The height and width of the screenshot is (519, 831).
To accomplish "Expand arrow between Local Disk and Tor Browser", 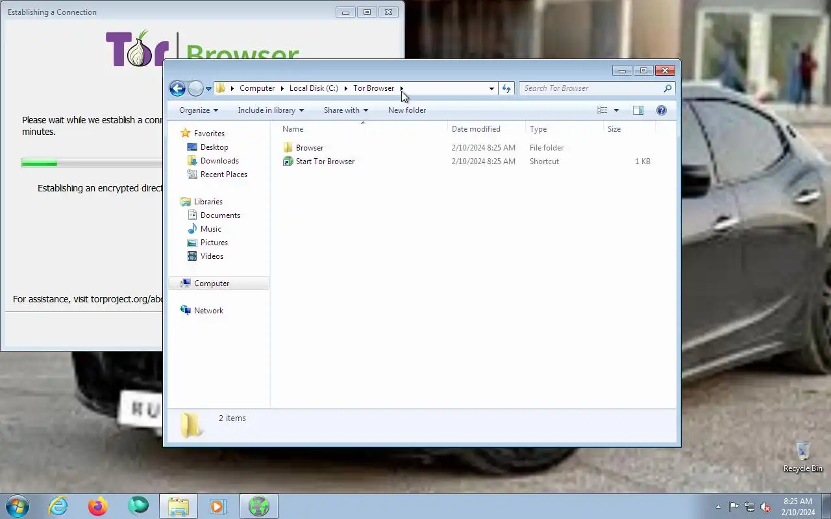I will (x=345, y=88).
